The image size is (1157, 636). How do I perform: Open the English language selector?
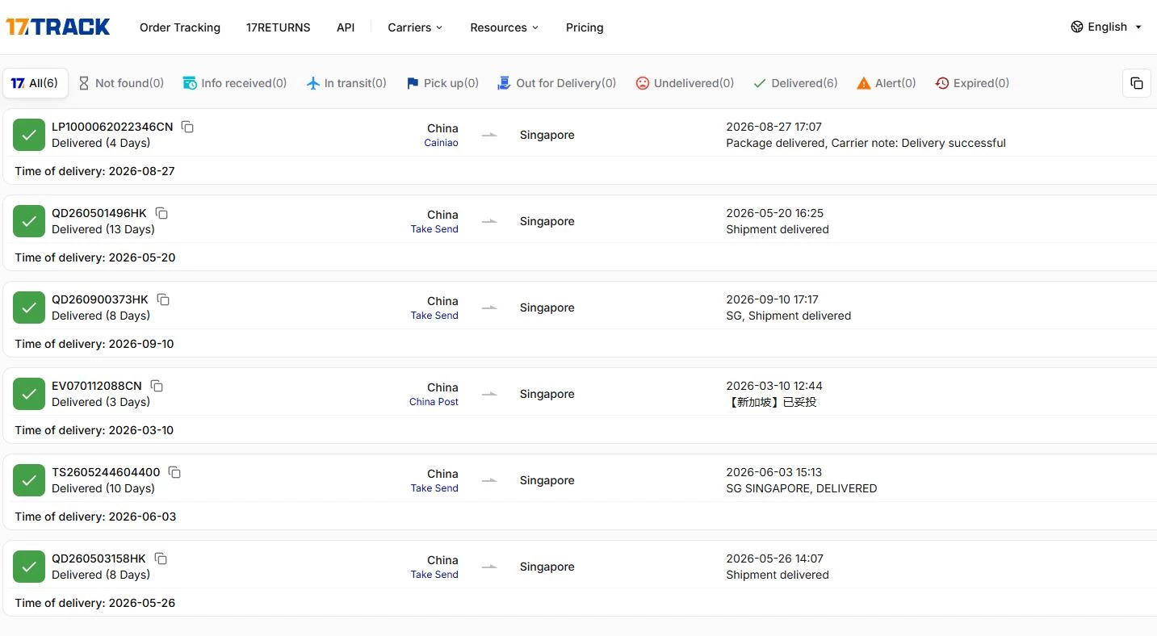(x=1106, y=27)
